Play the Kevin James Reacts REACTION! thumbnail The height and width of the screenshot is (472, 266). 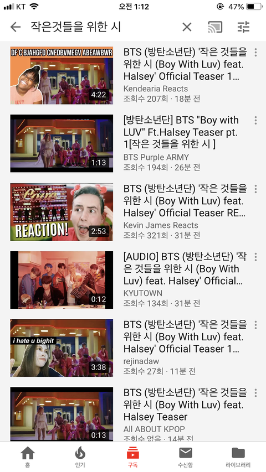(x=62, y=212)
